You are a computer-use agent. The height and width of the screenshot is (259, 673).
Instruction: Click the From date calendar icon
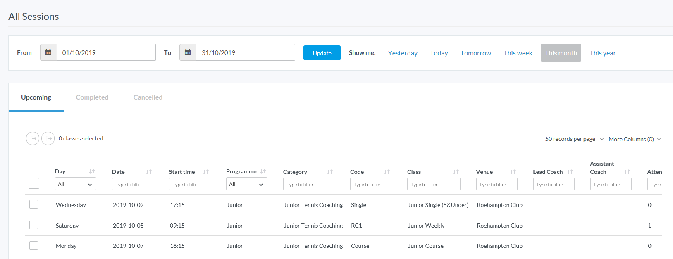48,52
